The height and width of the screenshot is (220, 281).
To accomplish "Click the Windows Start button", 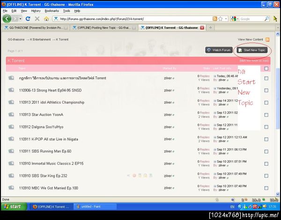I will click(14, 206).
